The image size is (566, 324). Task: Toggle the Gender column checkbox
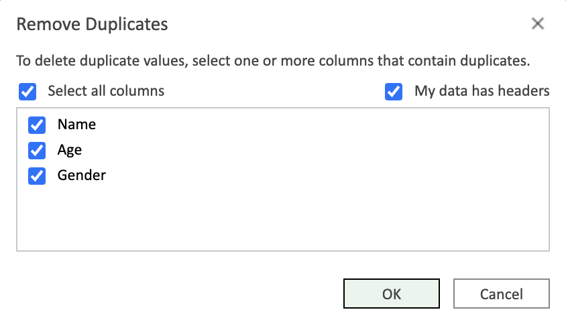click(37, 176)
